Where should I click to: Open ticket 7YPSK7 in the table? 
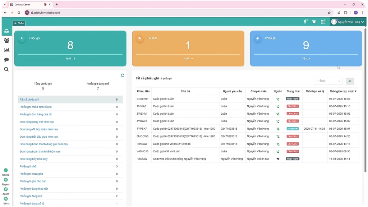[x=142, y=129]
